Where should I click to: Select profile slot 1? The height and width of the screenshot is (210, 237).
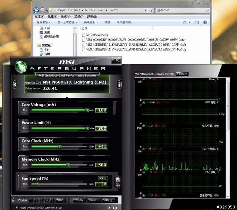pos(31,200)
